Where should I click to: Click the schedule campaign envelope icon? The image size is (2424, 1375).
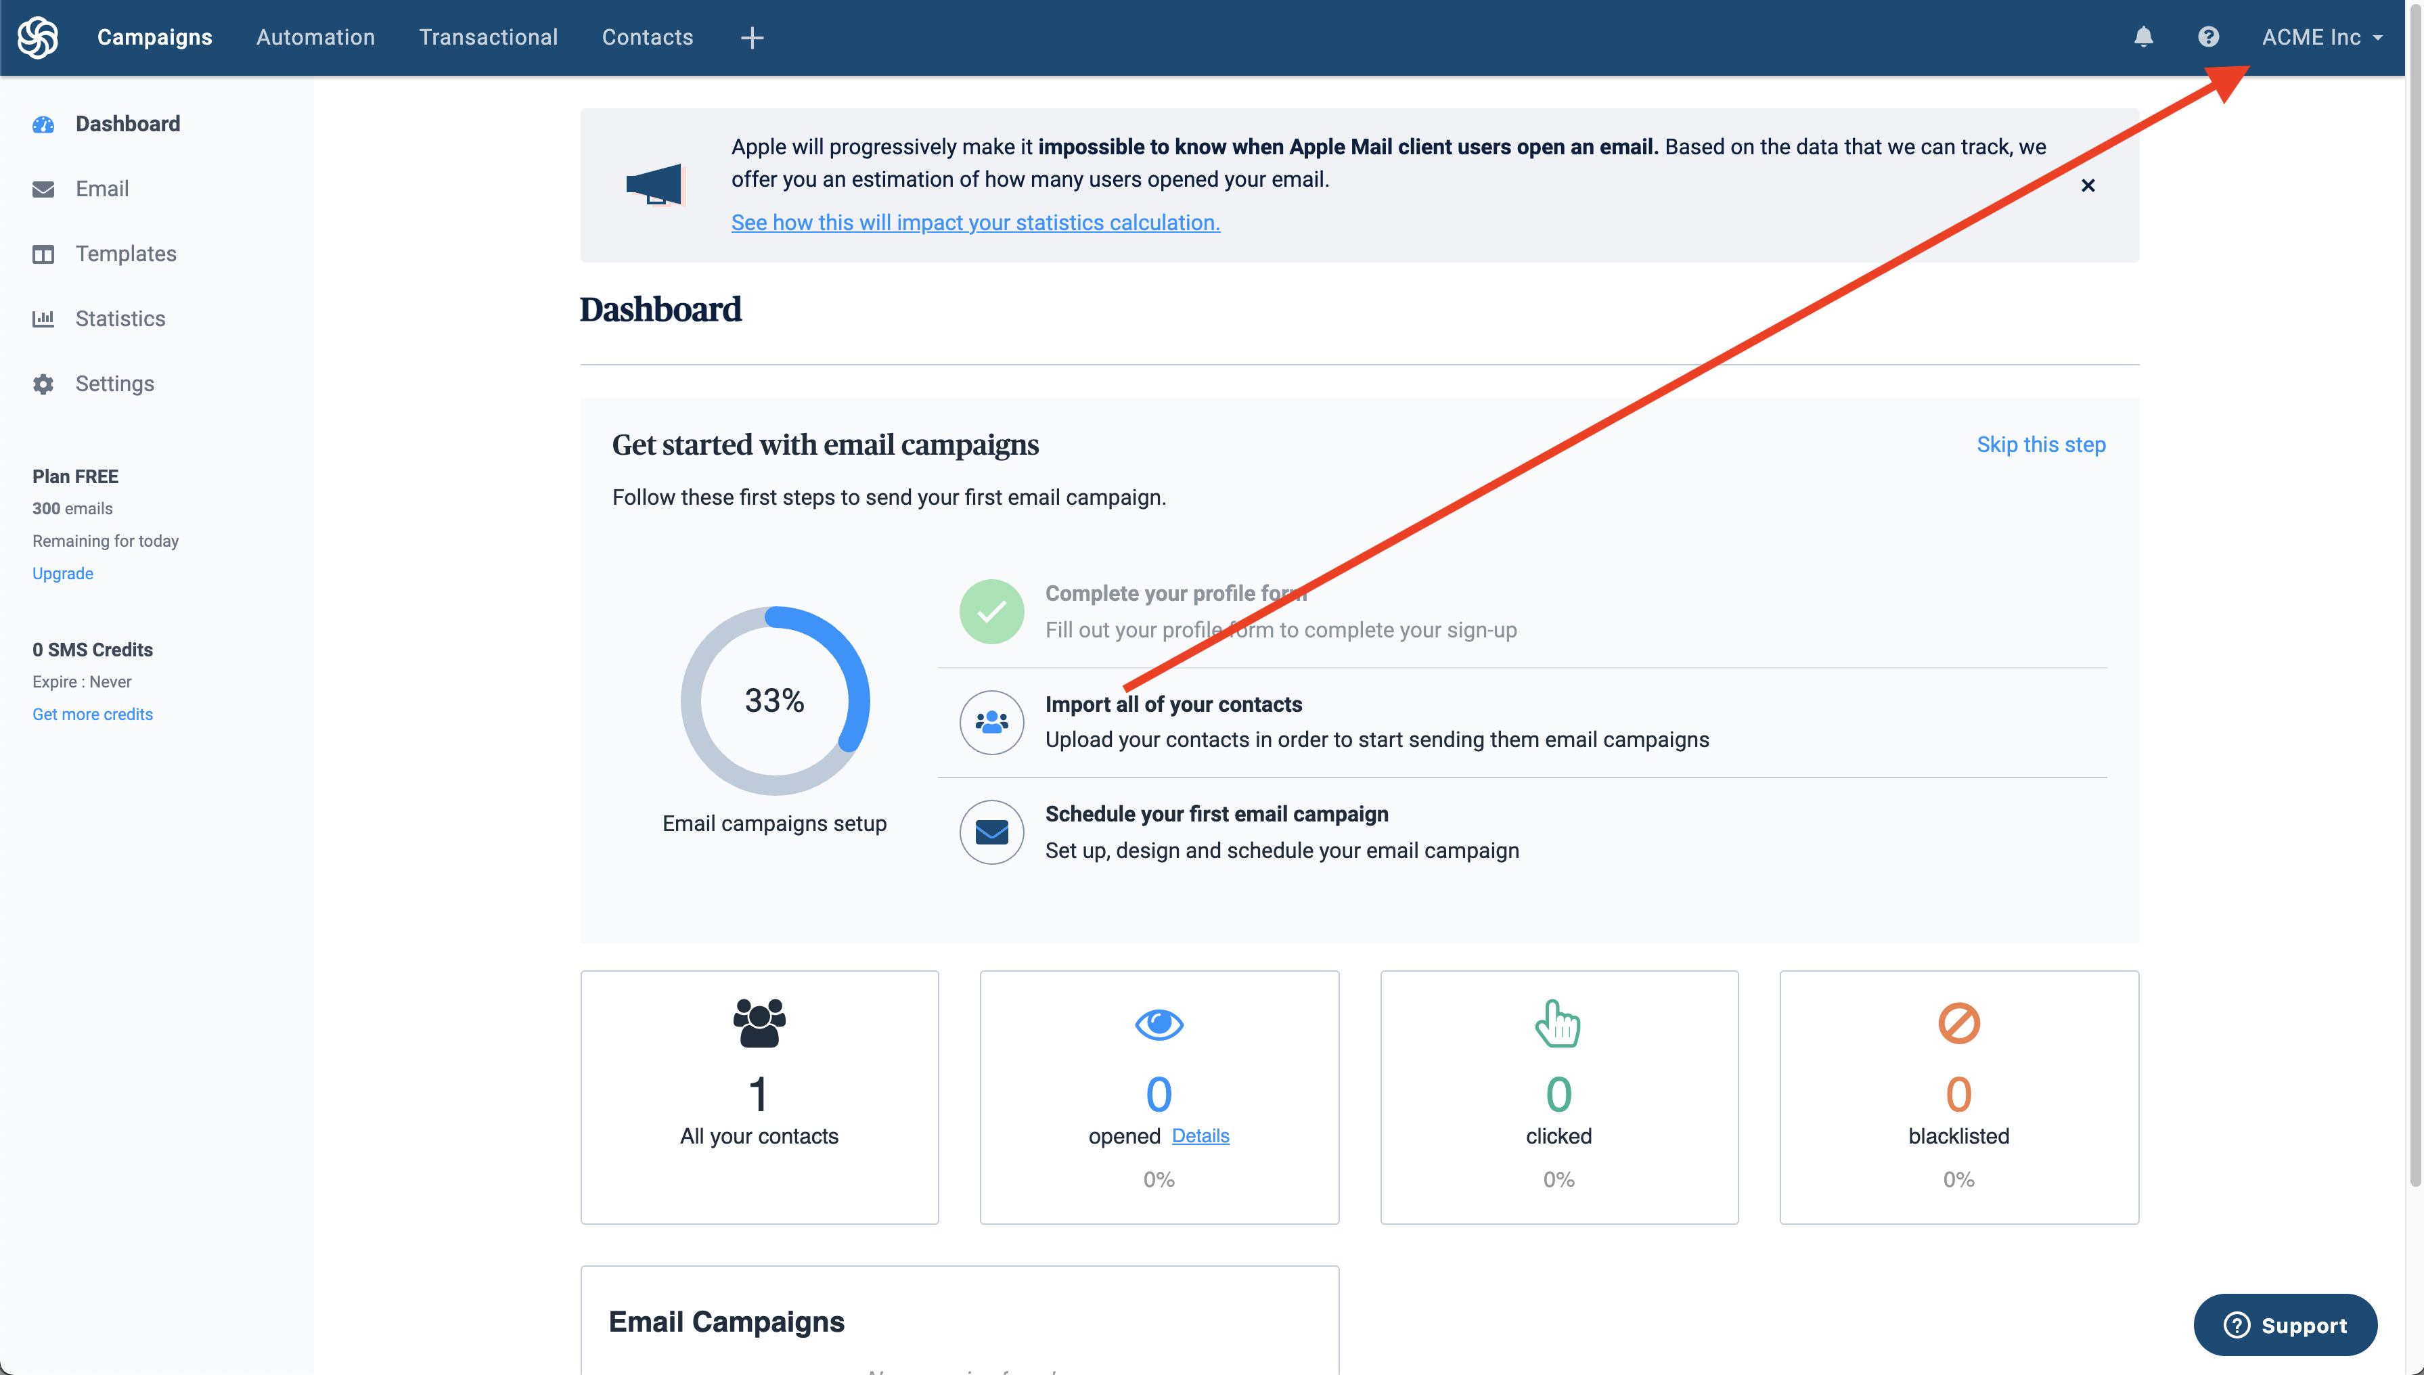(x=991, y=832)
